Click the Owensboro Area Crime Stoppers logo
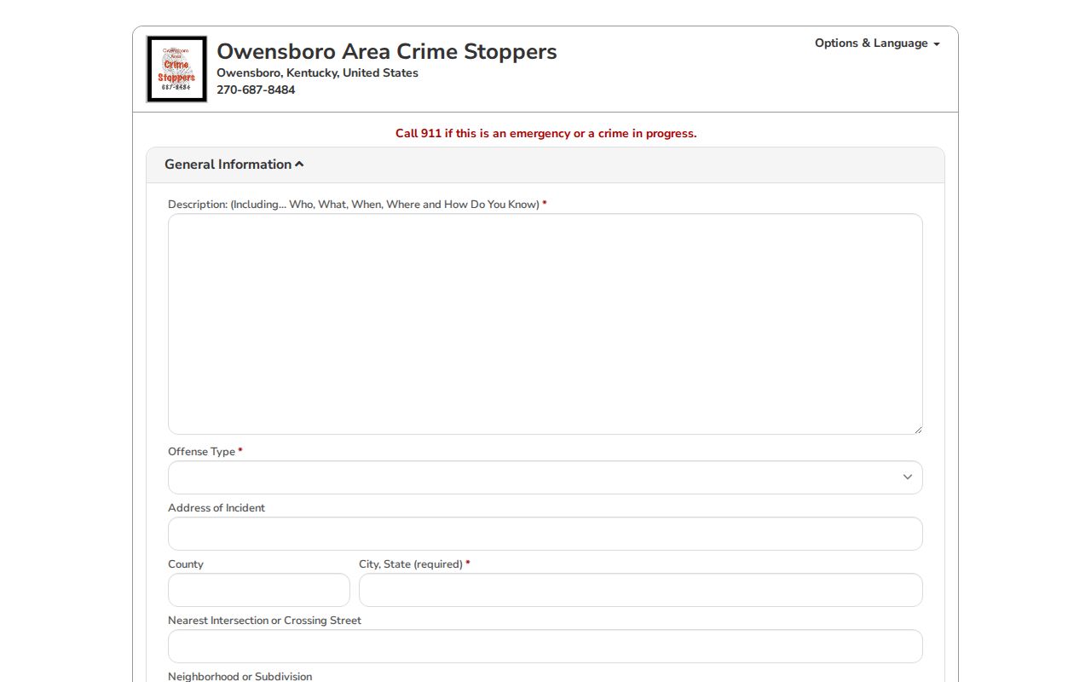The image size is (1091, 682). click(176, 69)
